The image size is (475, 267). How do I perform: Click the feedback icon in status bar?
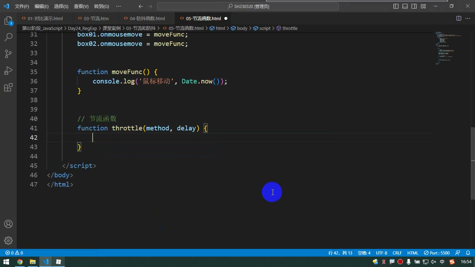click(x=458, y=253)
